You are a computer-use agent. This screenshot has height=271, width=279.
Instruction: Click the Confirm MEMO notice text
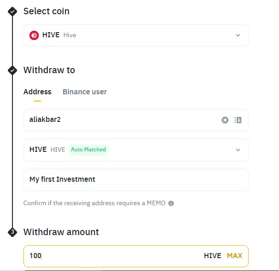[94, 203]
